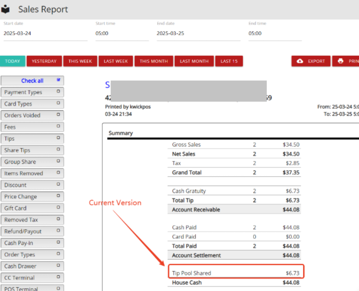Tick the Check all checkbox
The image size is (359, 291).
click(59, 80)
